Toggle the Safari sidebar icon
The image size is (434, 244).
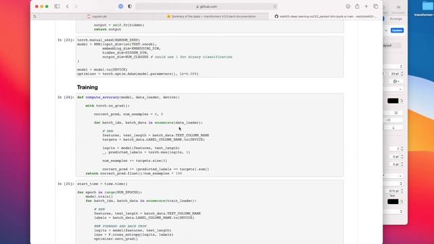point(57,6)
